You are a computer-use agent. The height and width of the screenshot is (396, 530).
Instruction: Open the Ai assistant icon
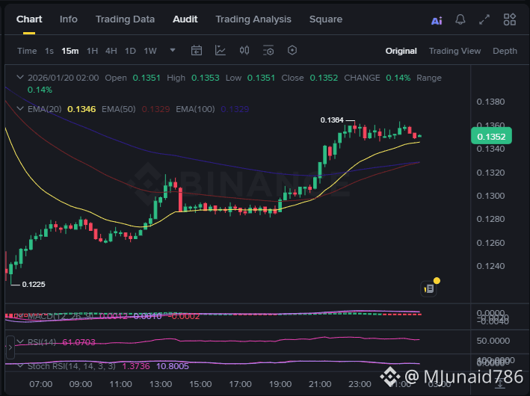[x=437, y=21]
